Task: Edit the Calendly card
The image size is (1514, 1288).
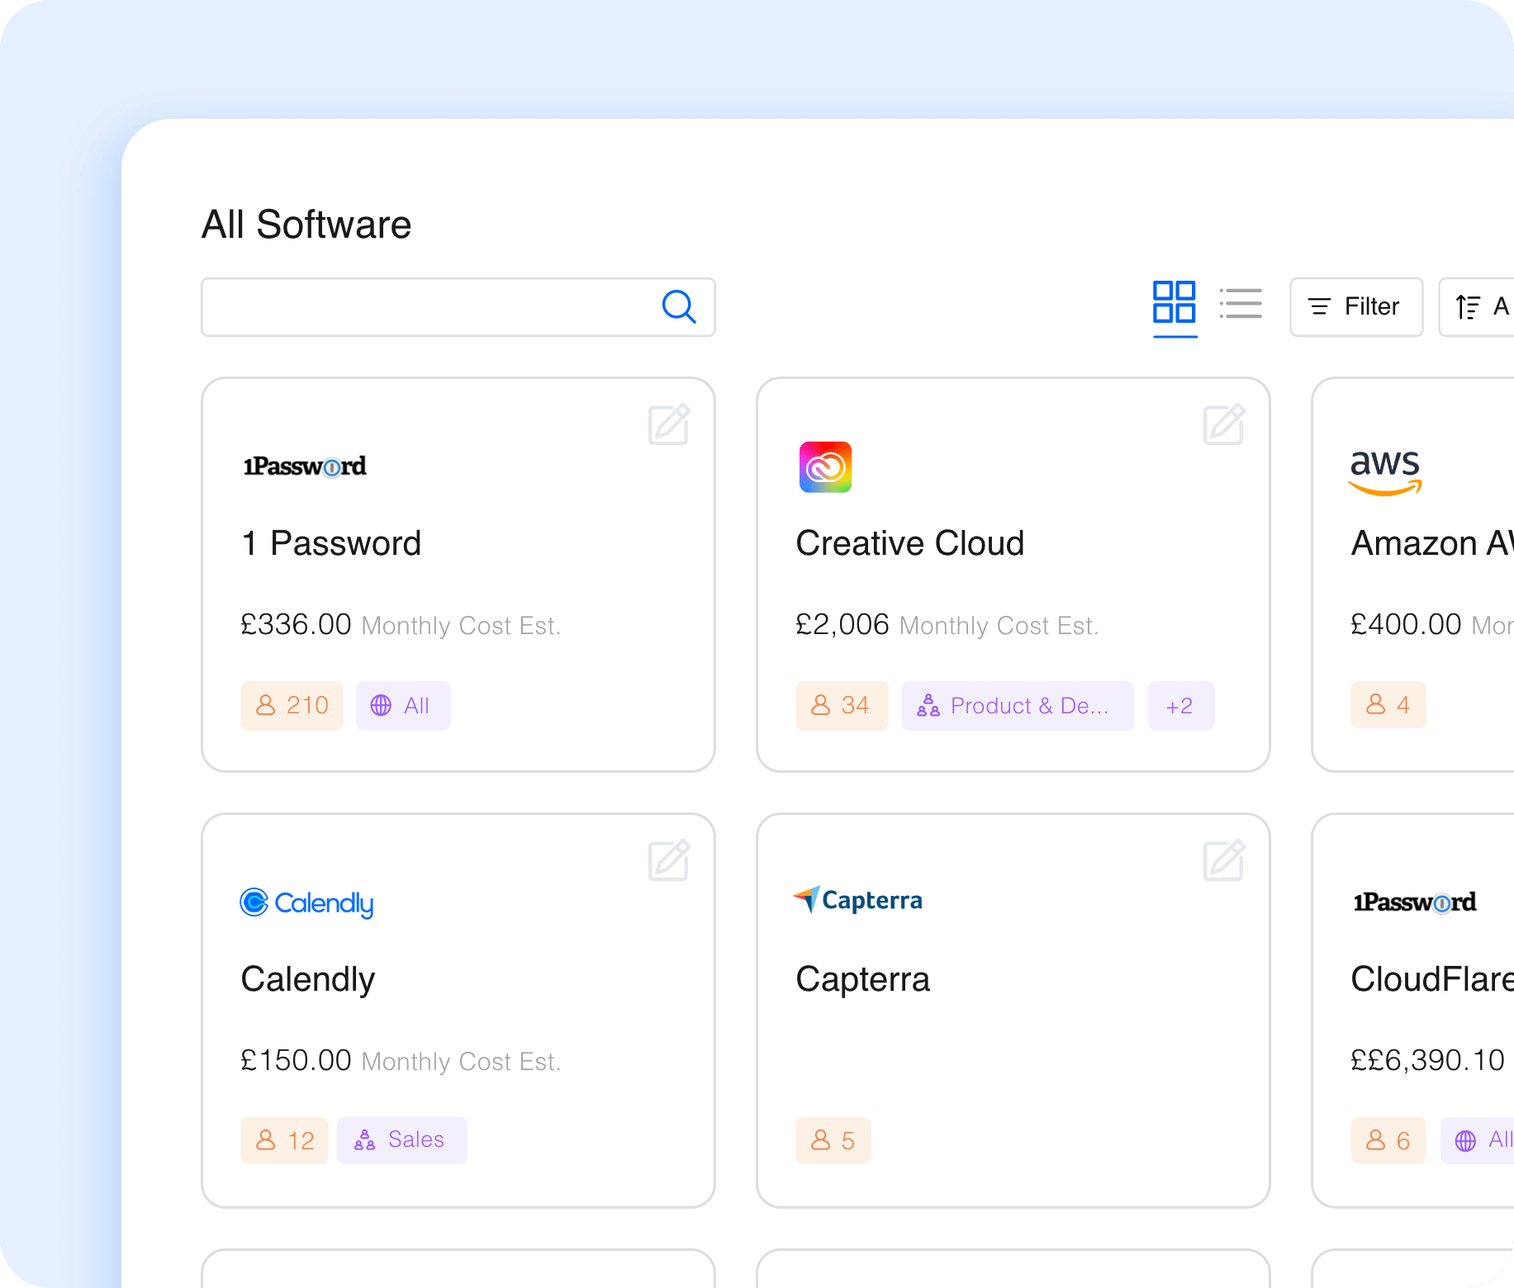Action: click(x=669, y=860)
